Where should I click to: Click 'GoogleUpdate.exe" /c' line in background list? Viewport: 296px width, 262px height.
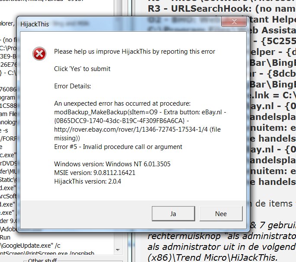pos(30,246)
